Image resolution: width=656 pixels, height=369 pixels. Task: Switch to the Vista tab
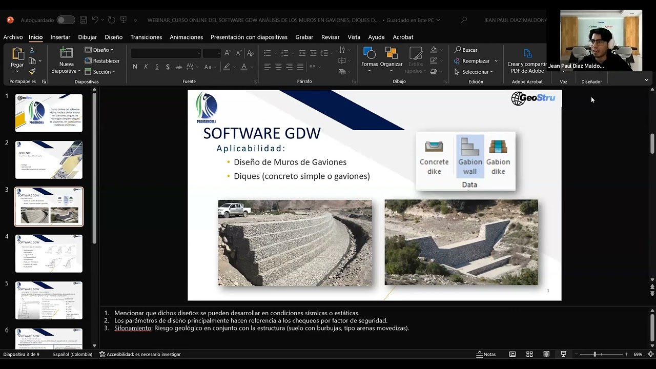[x=354, y=37]
